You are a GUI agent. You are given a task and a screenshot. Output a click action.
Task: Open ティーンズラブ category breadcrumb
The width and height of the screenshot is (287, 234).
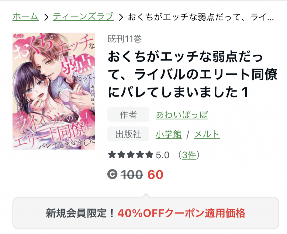tap(83, 16)
